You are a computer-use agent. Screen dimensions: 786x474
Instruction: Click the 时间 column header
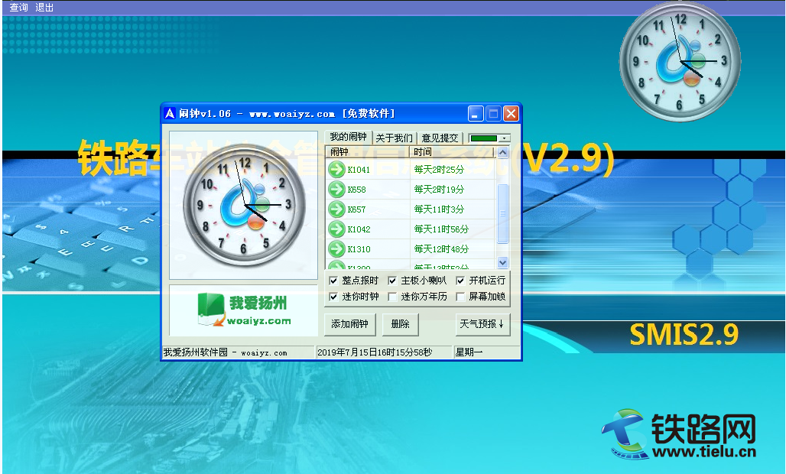point(453,152)
